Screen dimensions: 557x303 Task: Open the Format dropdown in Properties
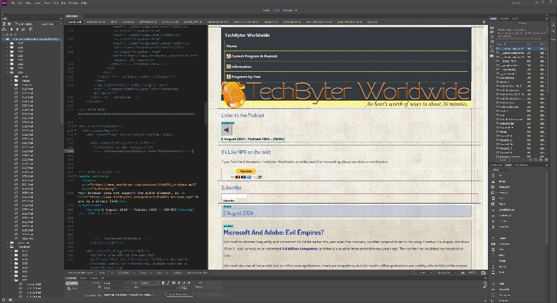[115, 283]
